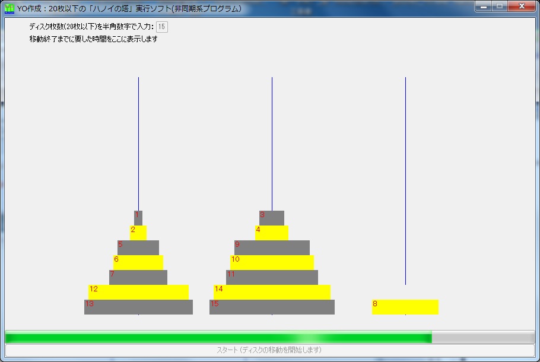The image size is (540, 362).
Task: Click yellow disk 12 on left tower
Action: [138, 292]
